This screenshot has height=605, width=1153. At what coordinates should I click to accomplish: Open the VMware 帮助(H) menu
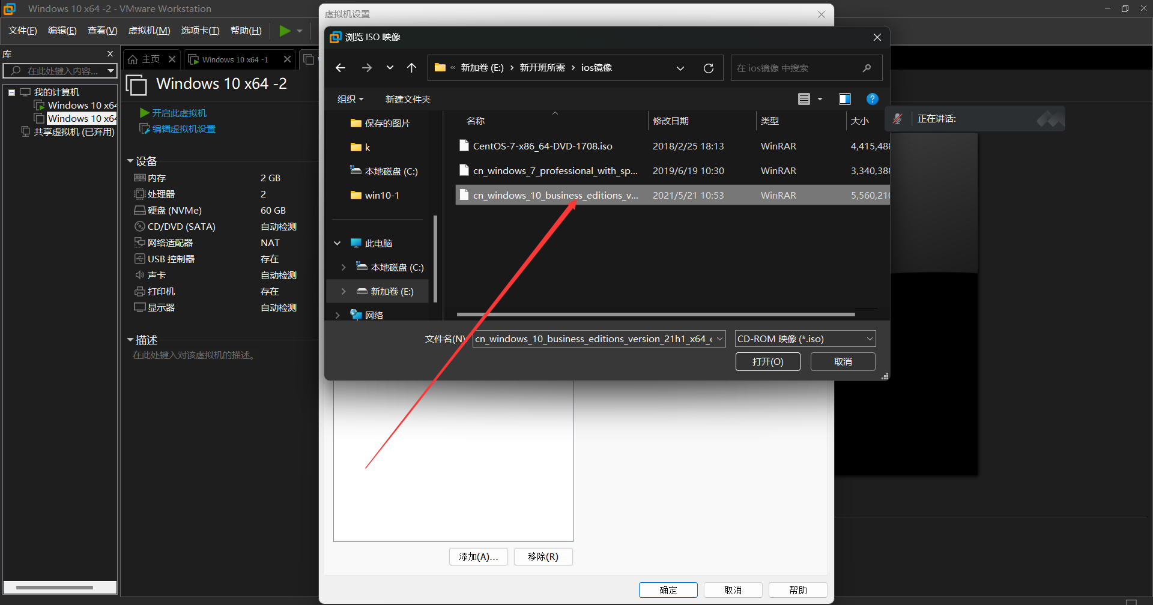[x=246, y=31]
